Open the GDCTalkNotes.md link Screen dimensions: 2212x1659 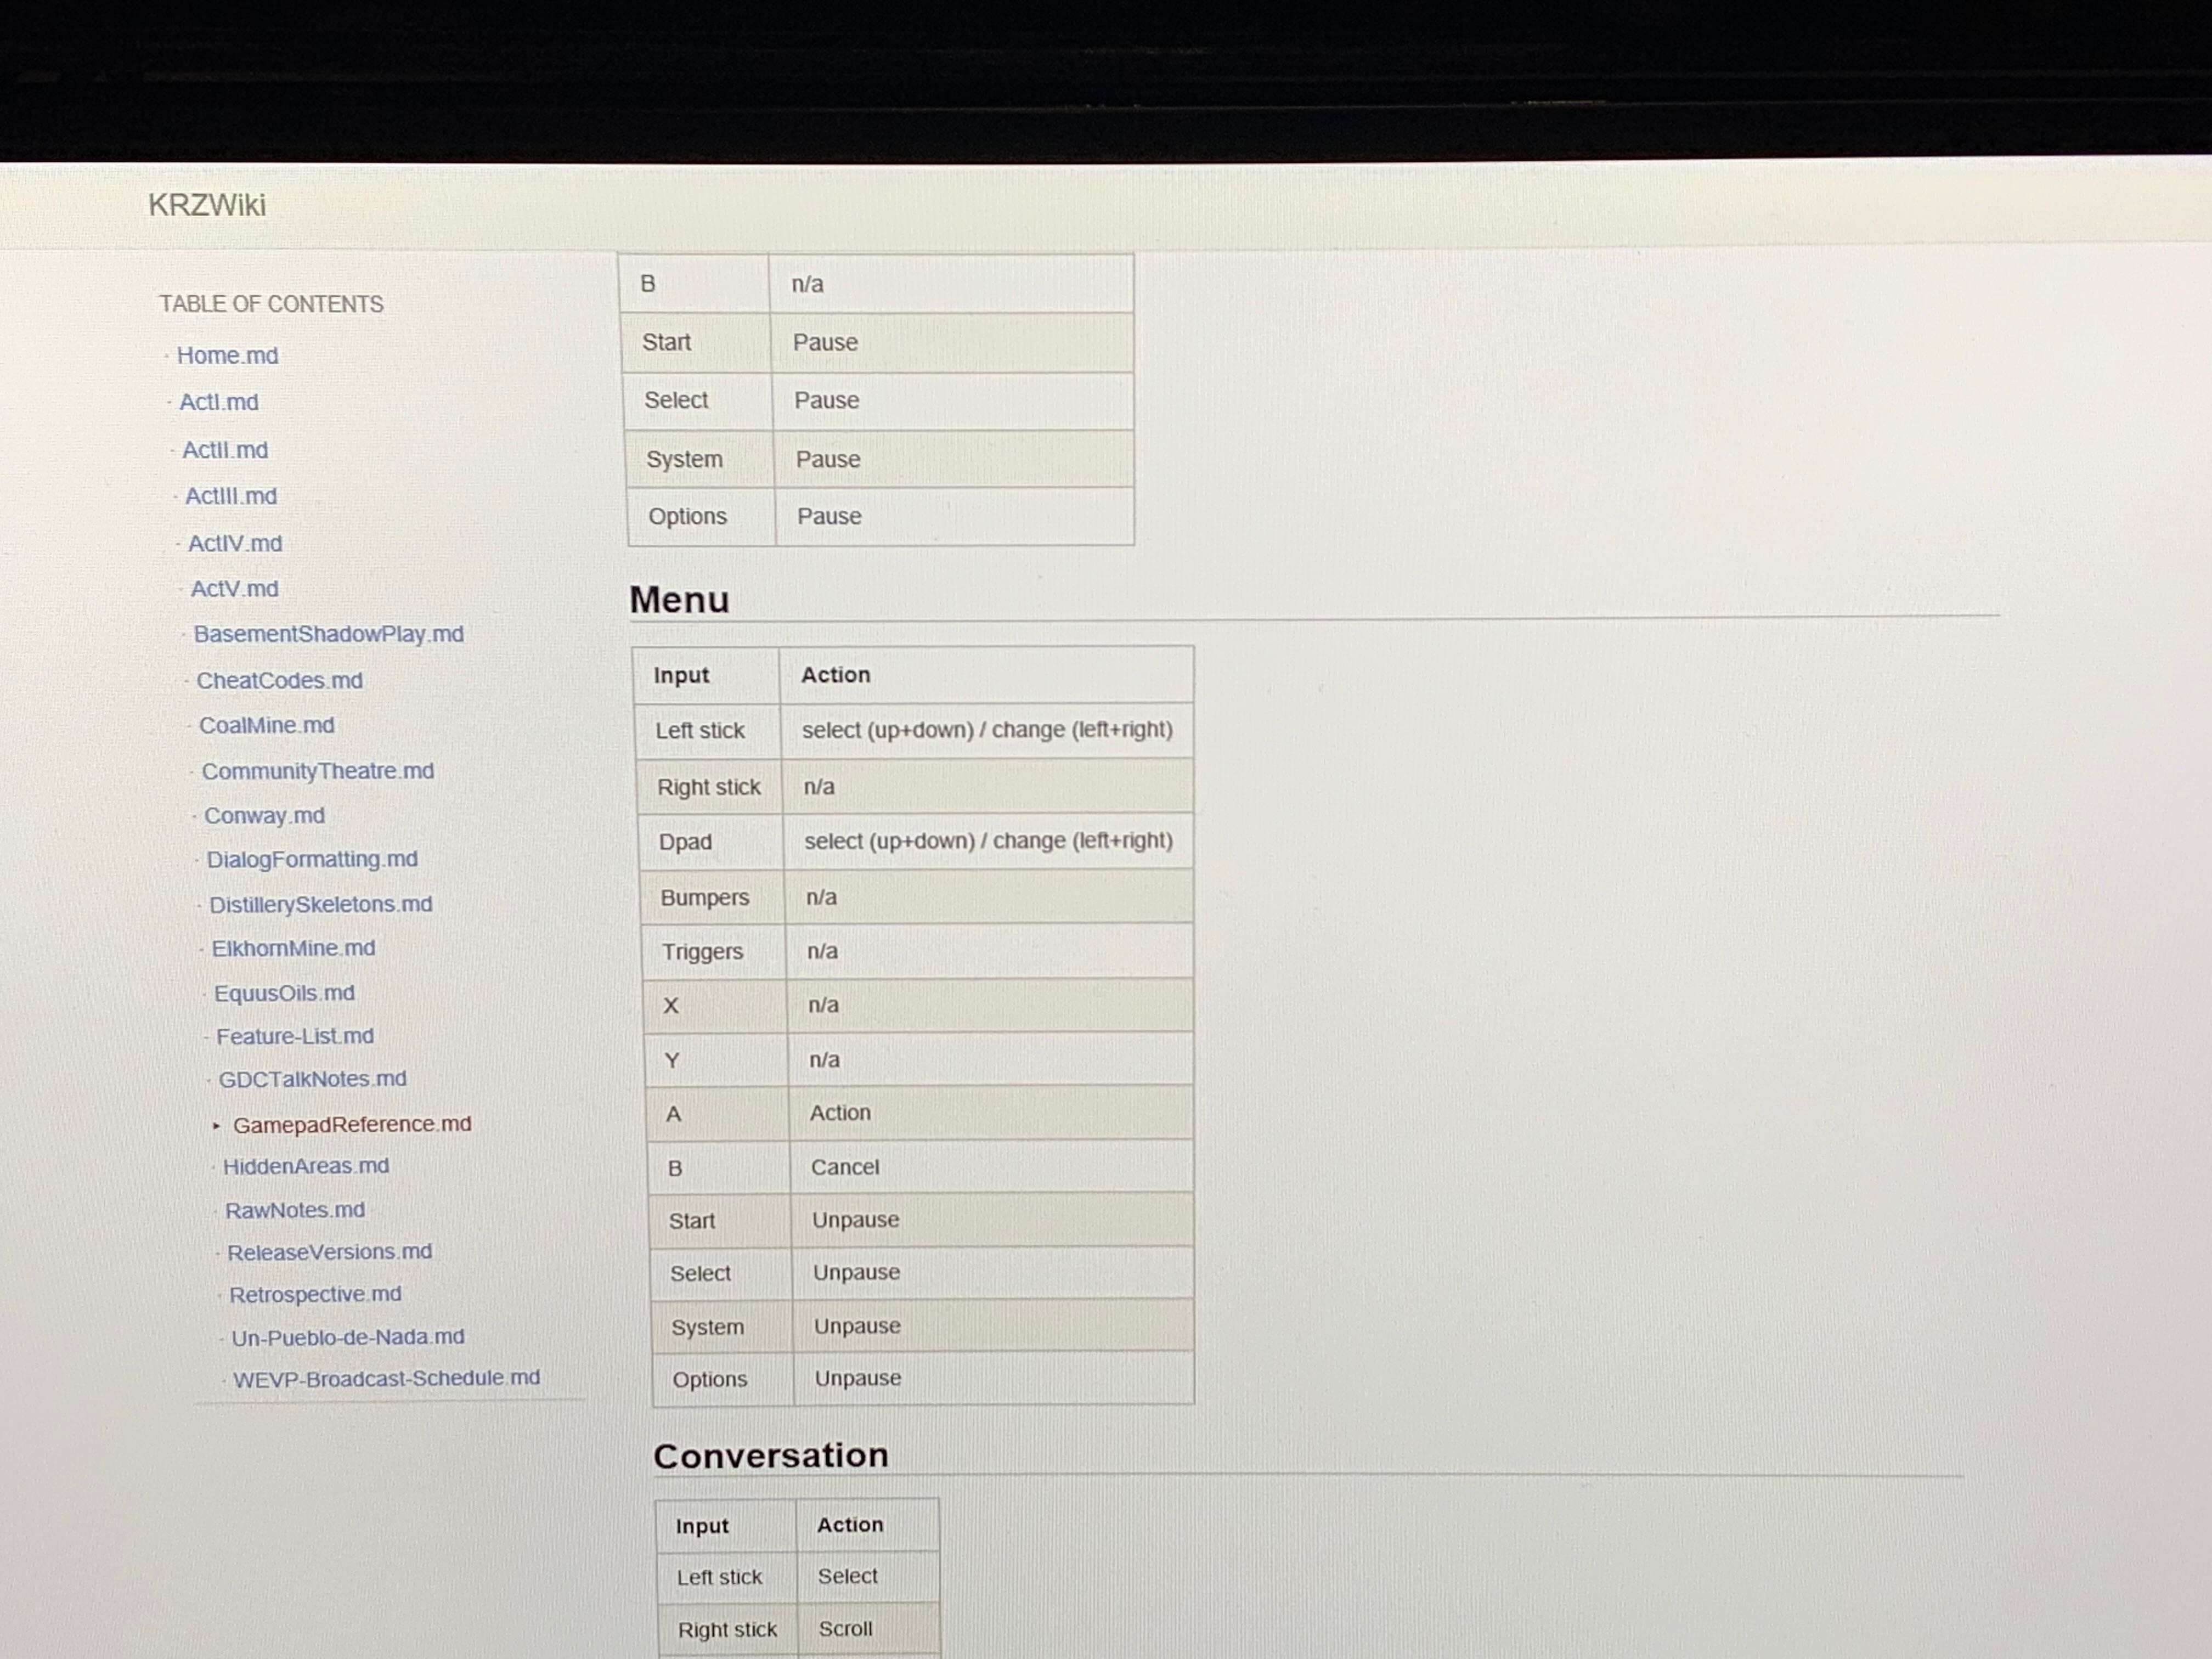click(312, 1079)
